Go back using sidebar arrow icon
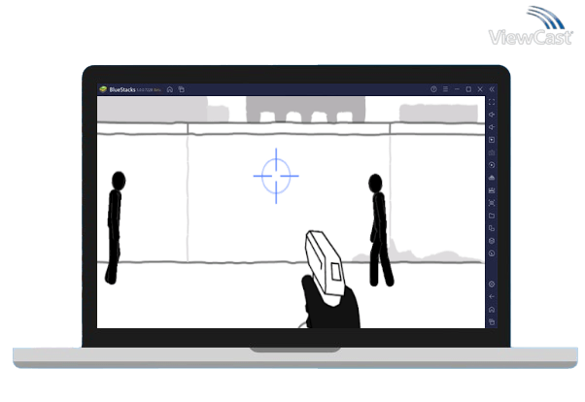The width and height of the screenshot is (585, 402). tap(492, 297)
